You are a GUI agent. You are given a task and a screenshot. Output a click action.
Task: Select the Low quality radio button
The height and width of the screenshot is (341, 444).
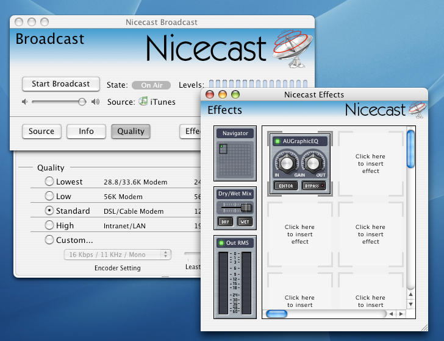(49, 196)
